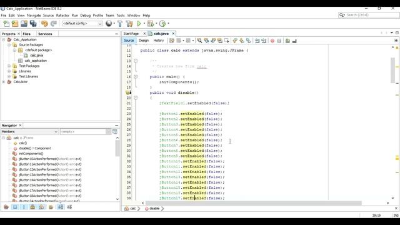The width and height of the screenshot is (400, 225).
Task: Toggle Show Static Members filter in Navigator
Action: tap(24, 207)
